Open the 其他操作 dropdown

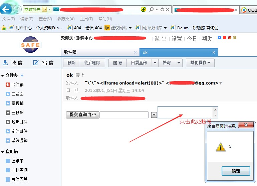[x=200, y=63]
